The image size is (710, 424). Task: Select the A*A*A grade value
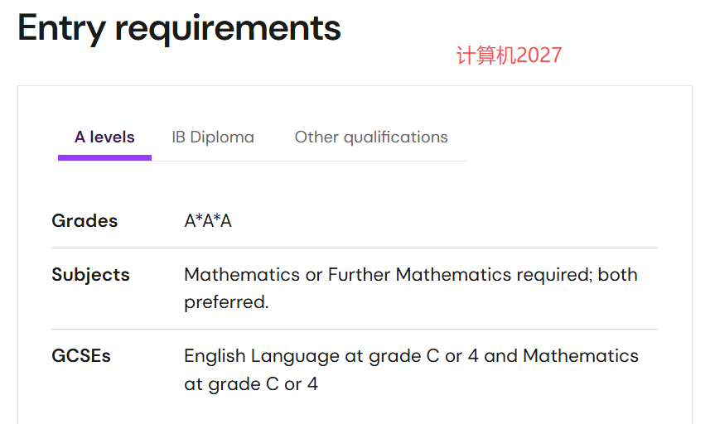coord(208,221)
